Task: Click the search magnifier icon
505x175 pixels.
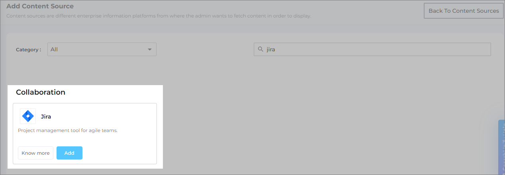Action: click(x=260, y=49)
